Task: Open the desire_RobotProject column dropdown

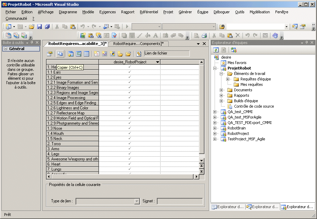Action: (157, 62)
